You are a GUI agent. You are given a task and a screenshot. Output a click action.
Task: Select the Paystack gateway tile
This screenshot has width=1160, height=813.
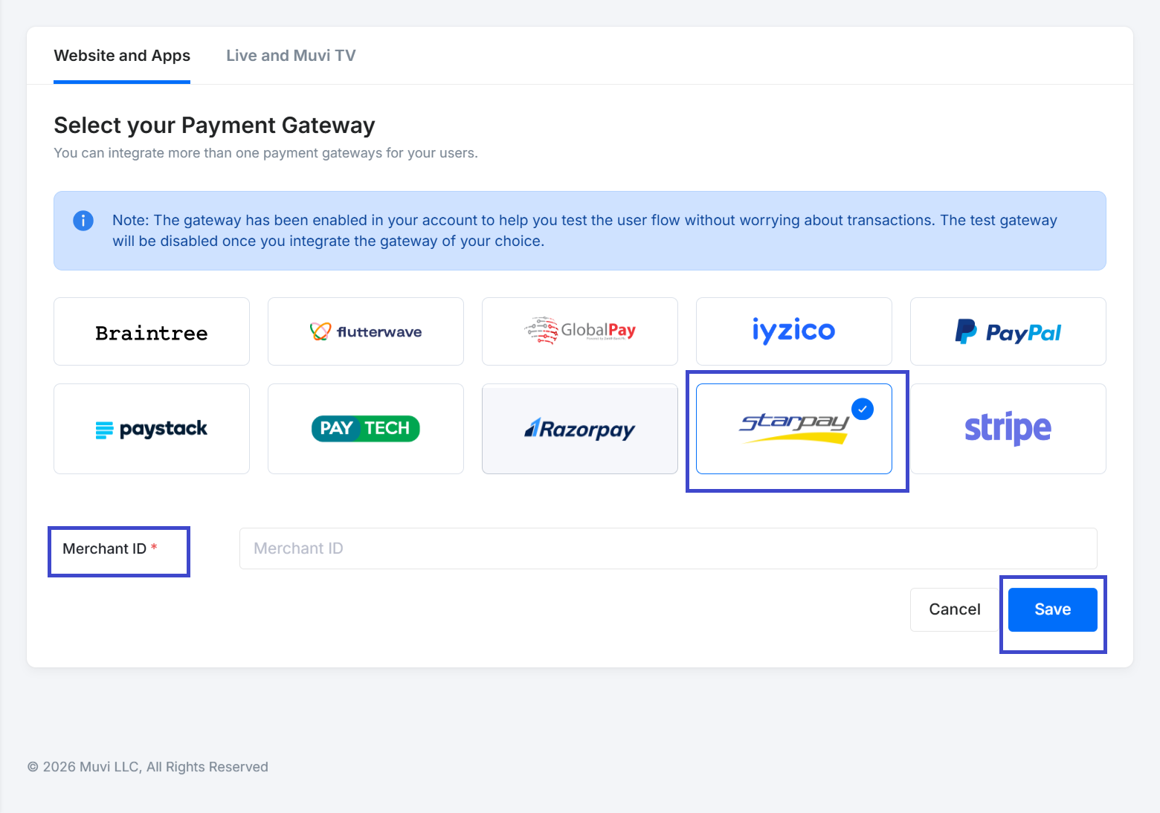[x=152, y=429]
